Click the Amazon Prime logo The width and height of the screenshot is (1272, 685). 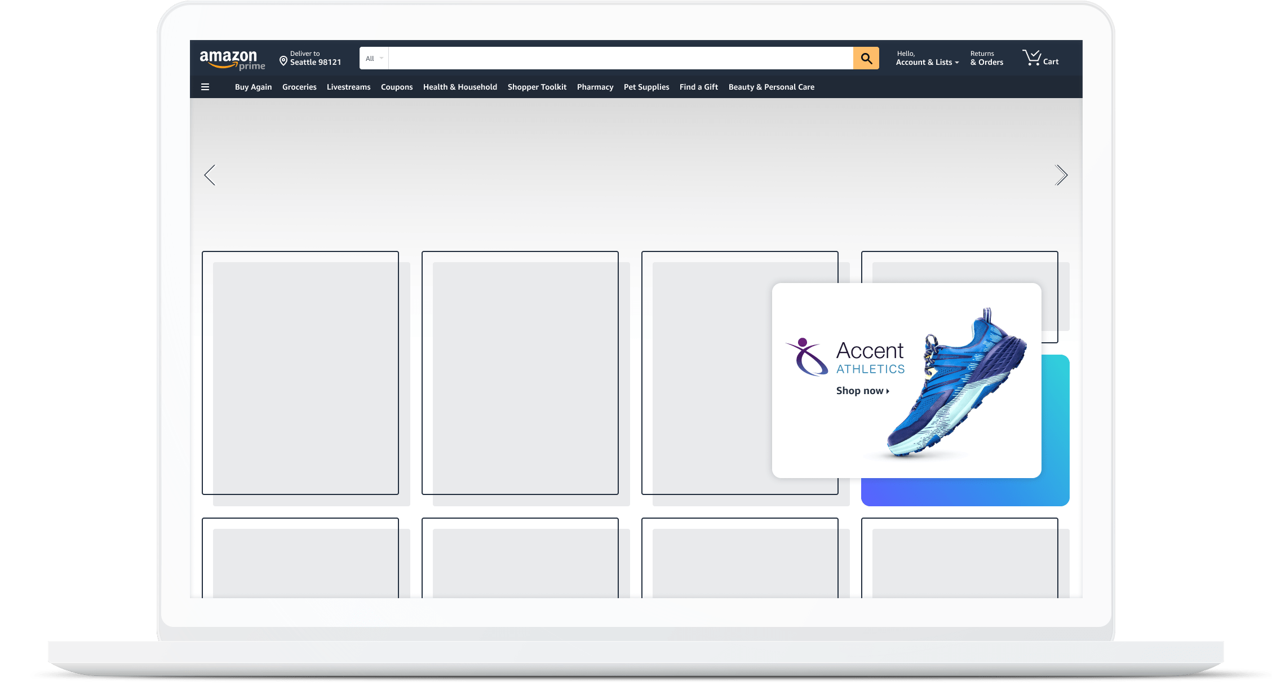point(232,58)
